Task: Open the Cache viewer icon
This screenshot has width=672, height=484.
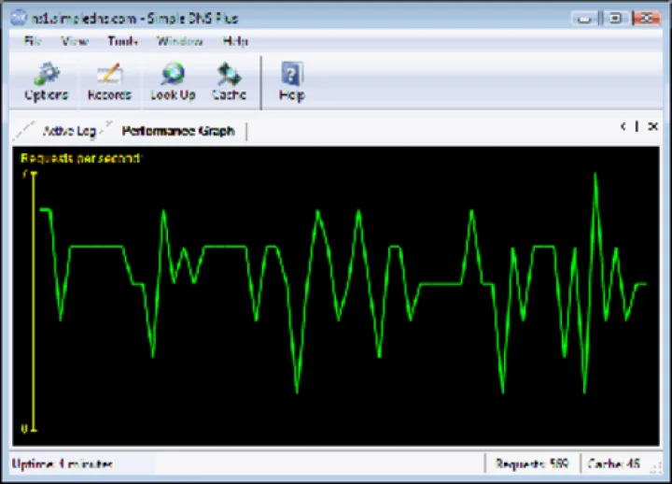Action: coord(229,81)
